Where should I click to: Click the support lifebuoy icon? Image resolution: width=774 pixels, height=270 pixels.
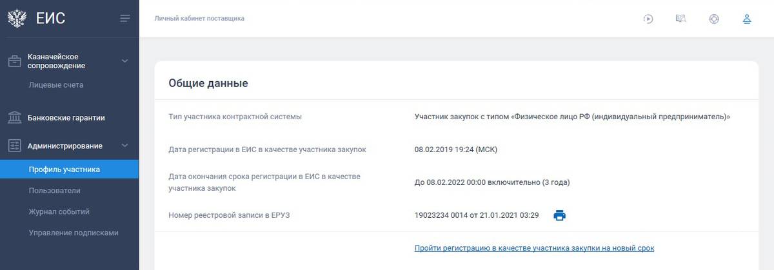pos(714,19)
